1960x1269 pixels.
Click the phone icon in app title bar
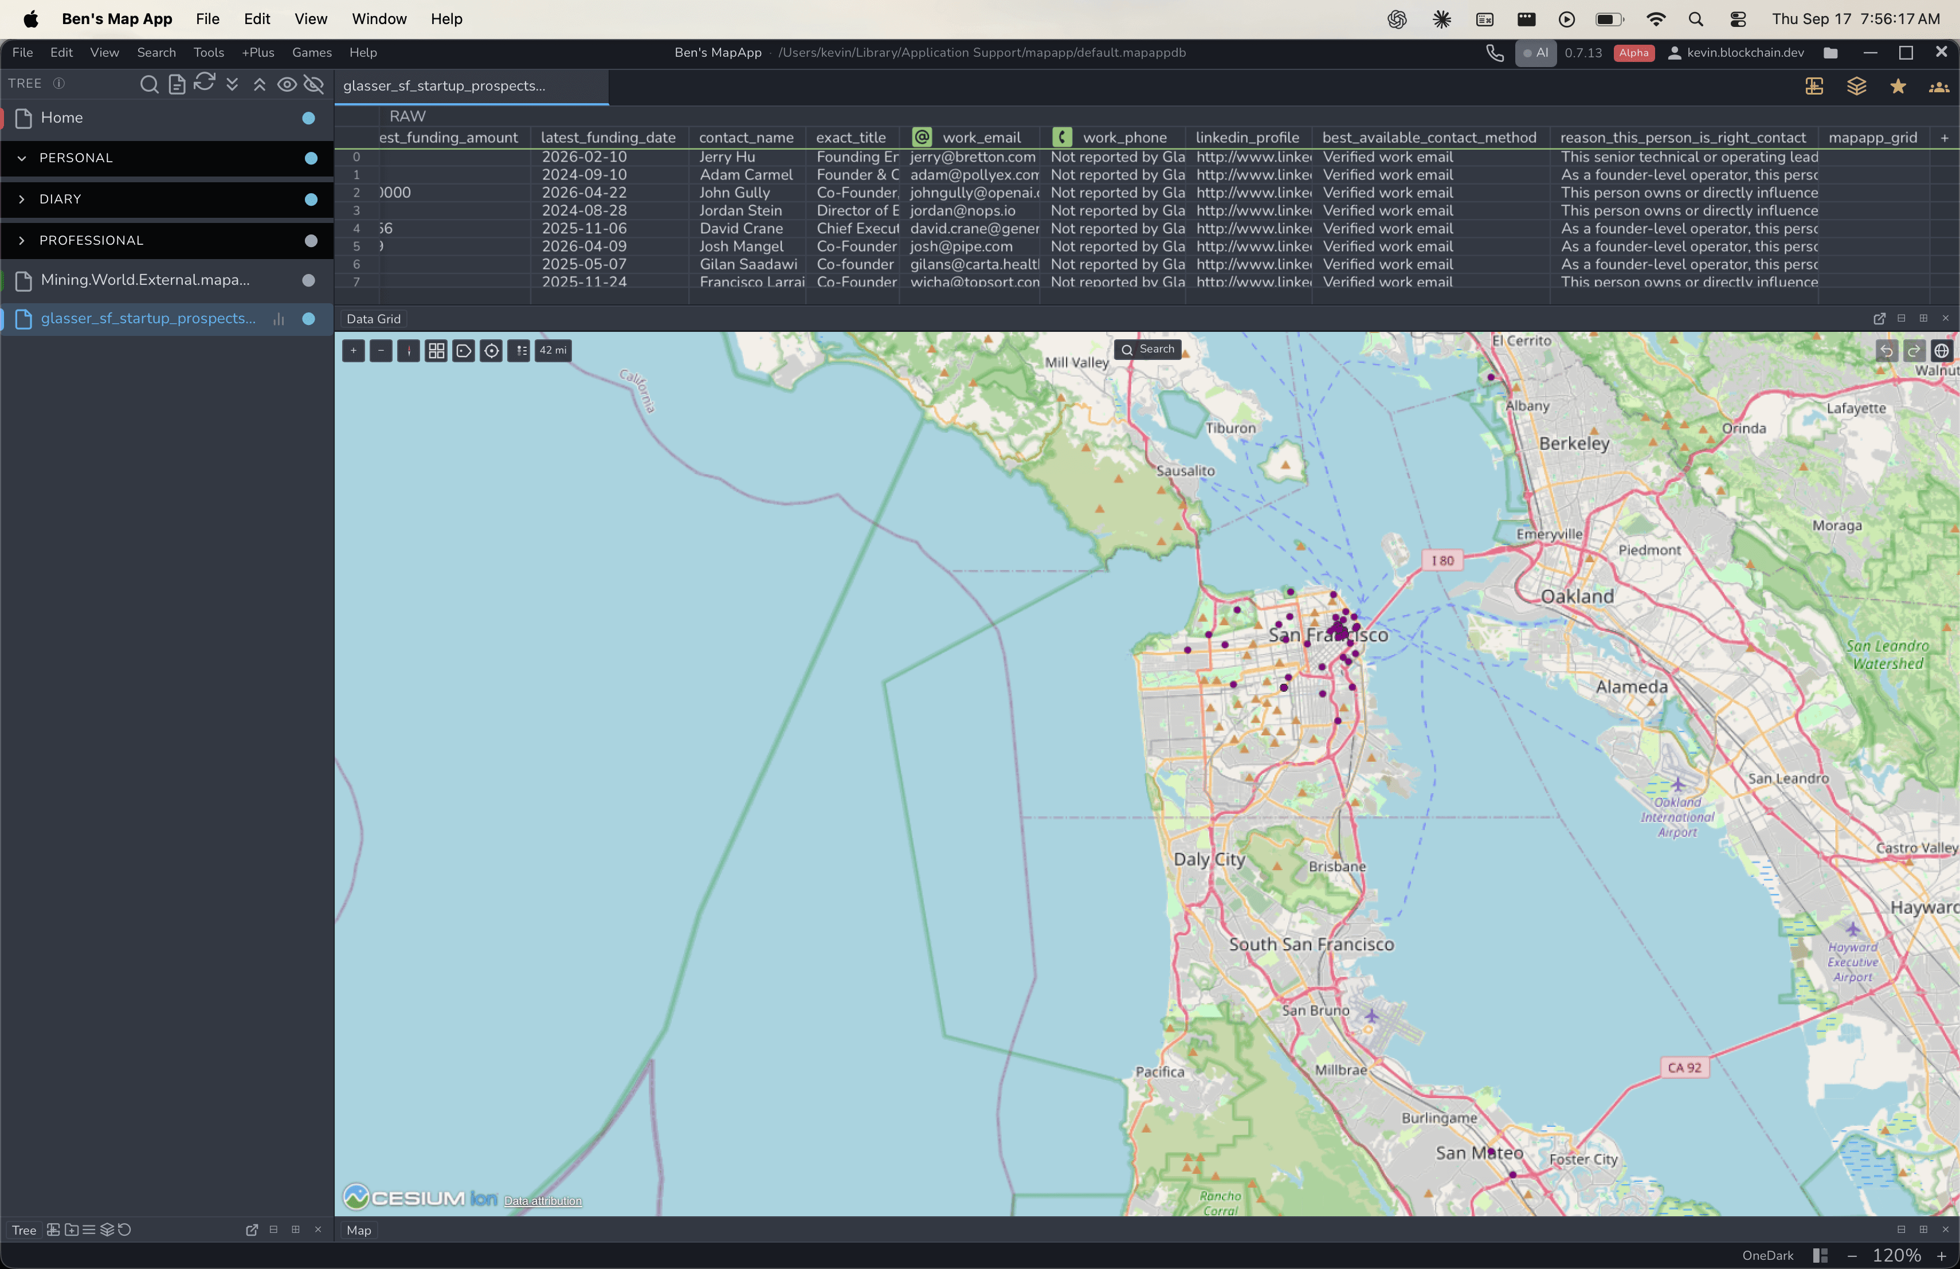[x=1495, y=53]
